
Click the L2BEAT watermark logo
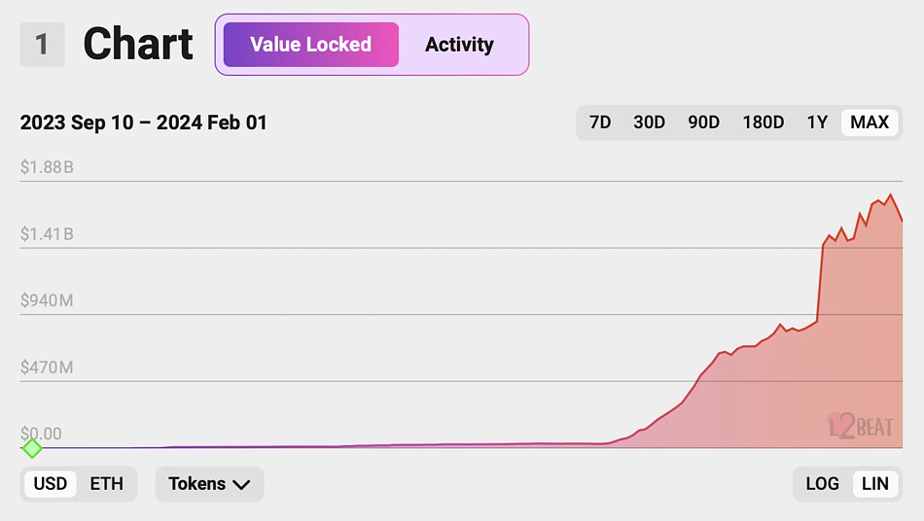click(860, 425)
